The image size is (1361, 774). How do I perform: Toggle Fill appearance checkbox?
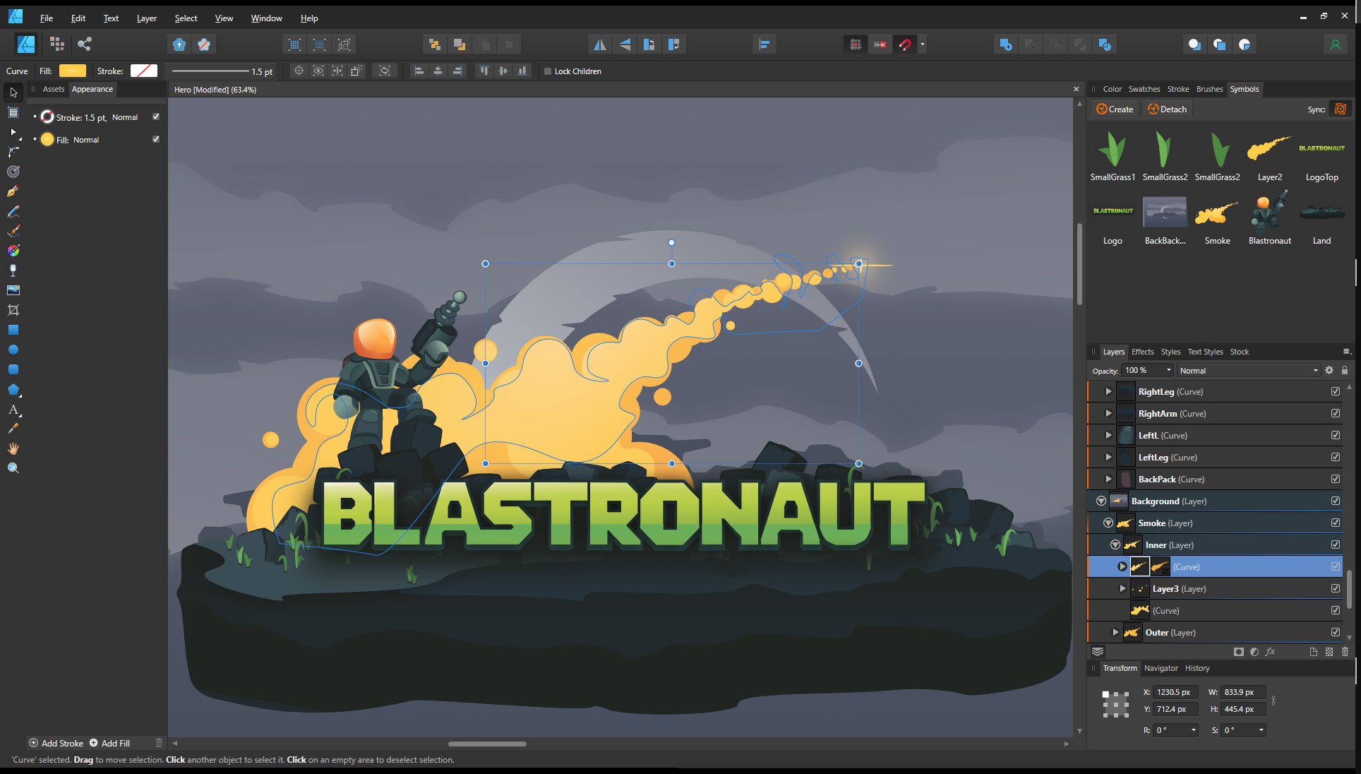156,139
